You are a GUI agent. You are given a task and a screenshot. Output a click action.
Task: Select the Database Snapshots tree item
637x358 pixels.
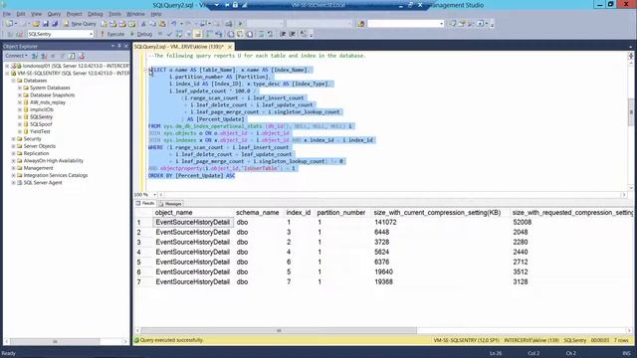coord(53,95)
